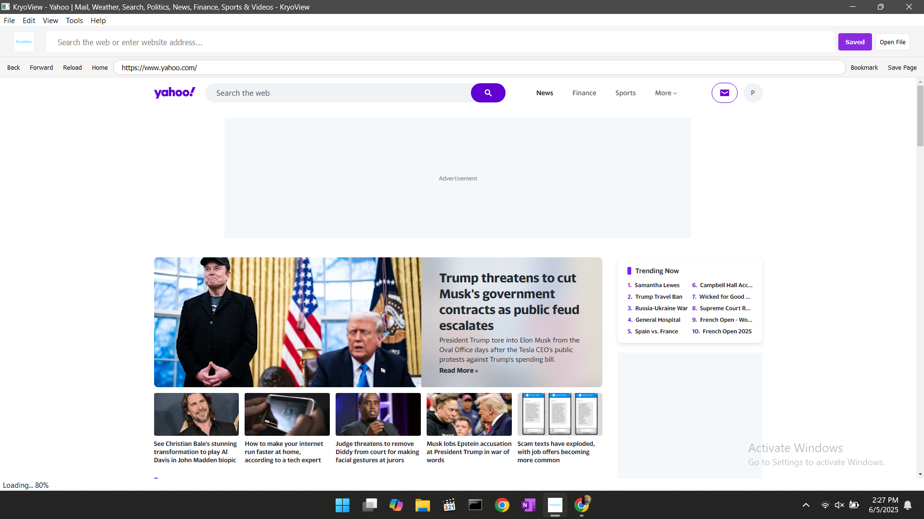The image size is (924, 519).
Task: Go to Yahoo Finance tab
Action: (584, 93)
